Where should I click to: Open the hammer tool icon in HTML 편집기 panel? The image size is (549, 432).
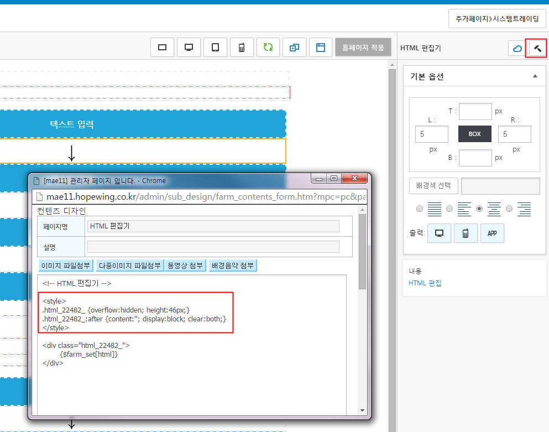[537, 48]
